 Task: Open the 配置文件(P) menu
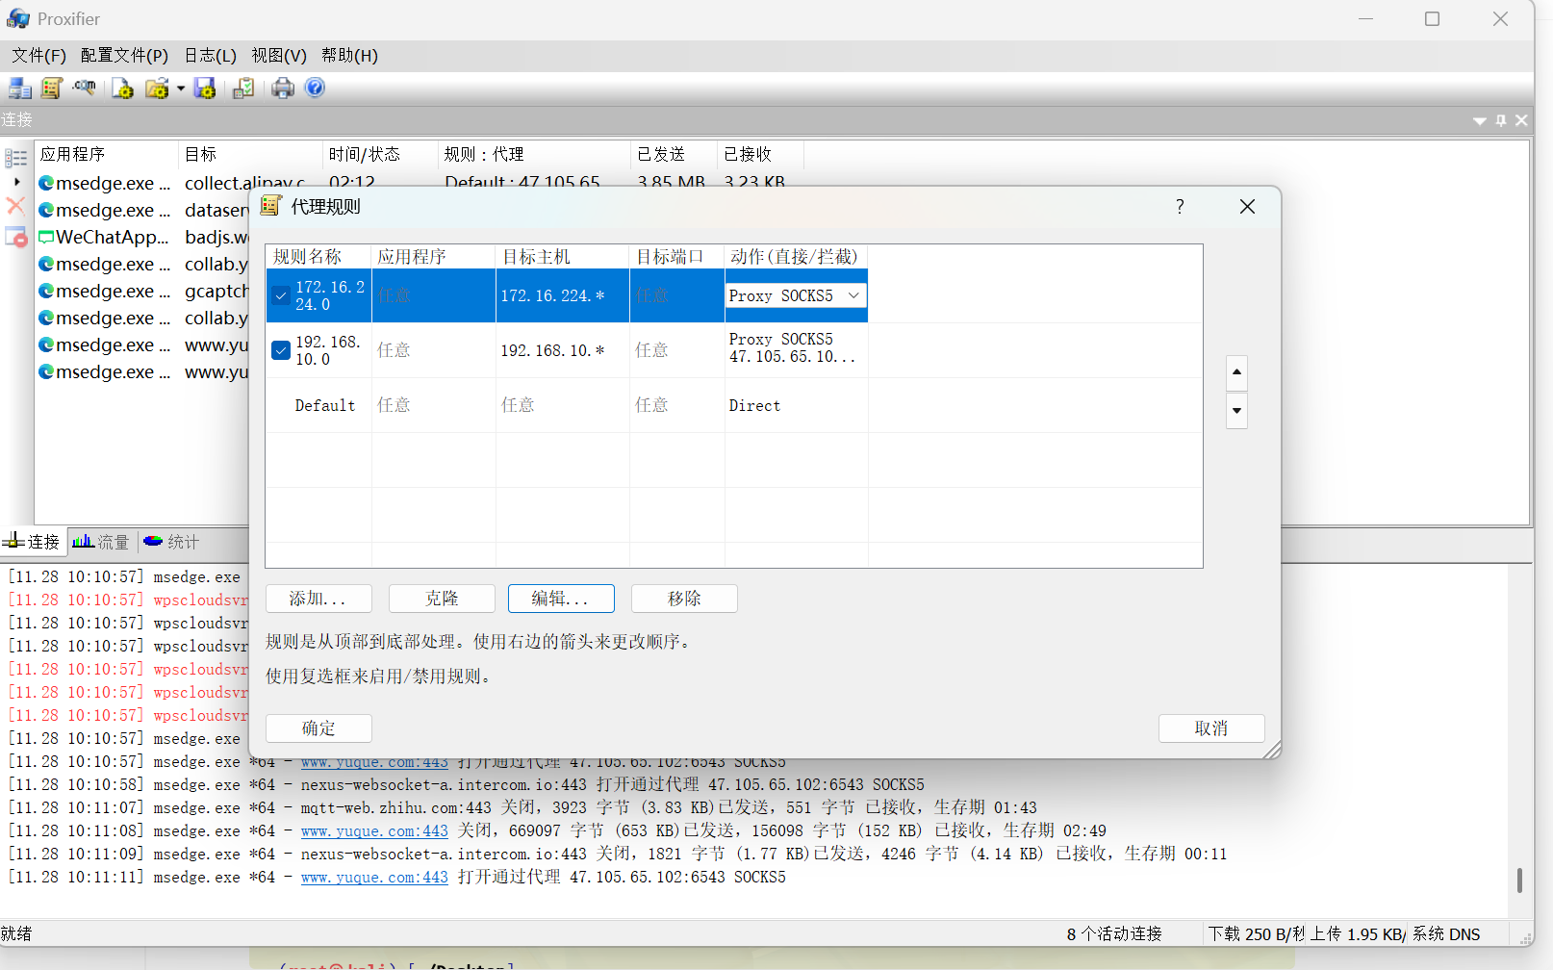click(124, 56)
